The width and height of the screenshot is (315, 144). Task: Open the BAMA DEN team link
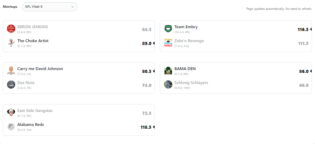(x=185, y=69)
